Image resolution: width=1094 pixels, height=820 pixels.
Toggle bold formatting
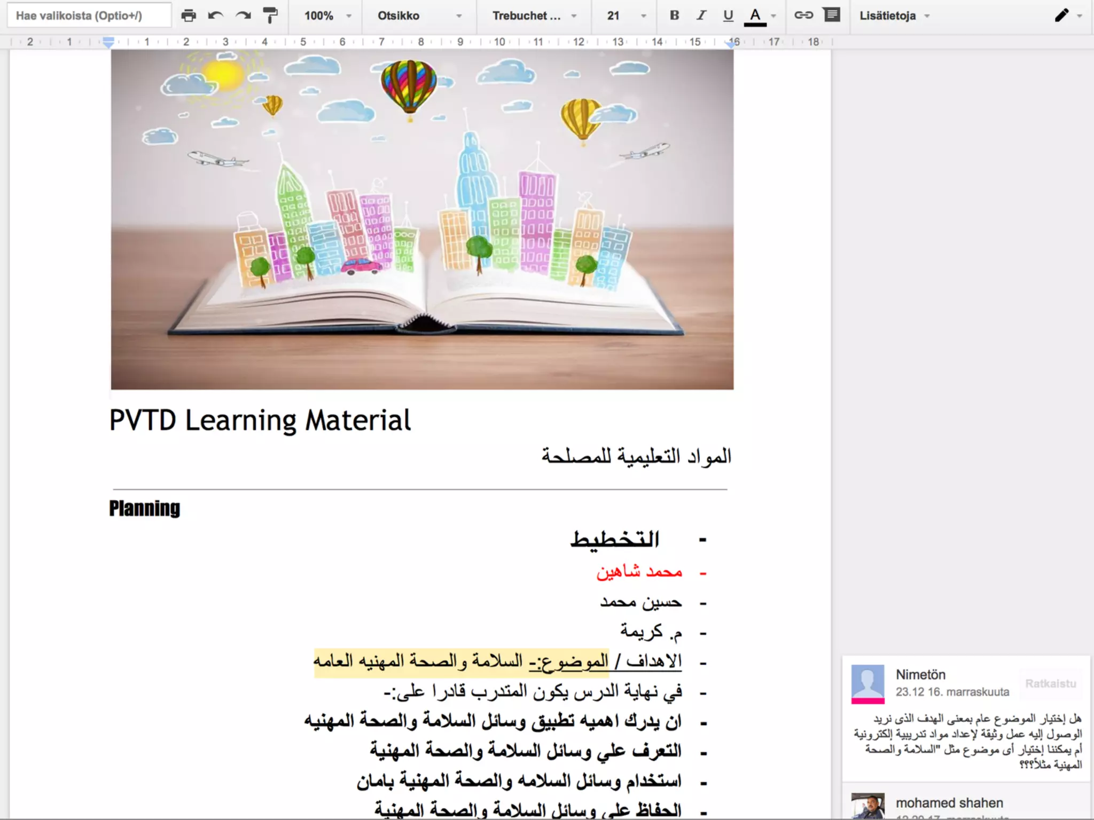click(674, 15)
